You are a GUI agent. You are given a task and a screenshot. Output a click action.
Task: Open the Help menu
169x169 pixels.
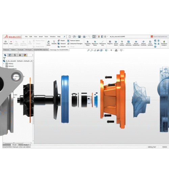tap(59, 37)
